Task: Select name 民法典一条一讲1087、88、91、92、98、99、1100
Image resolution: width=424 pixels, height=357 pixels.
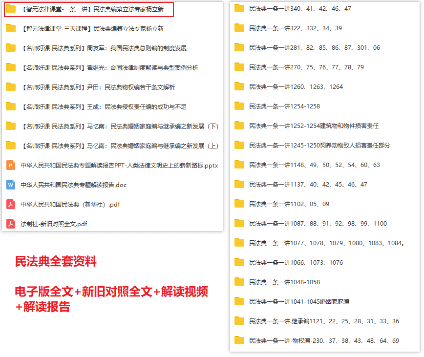Action: click(x=318, y=224)
